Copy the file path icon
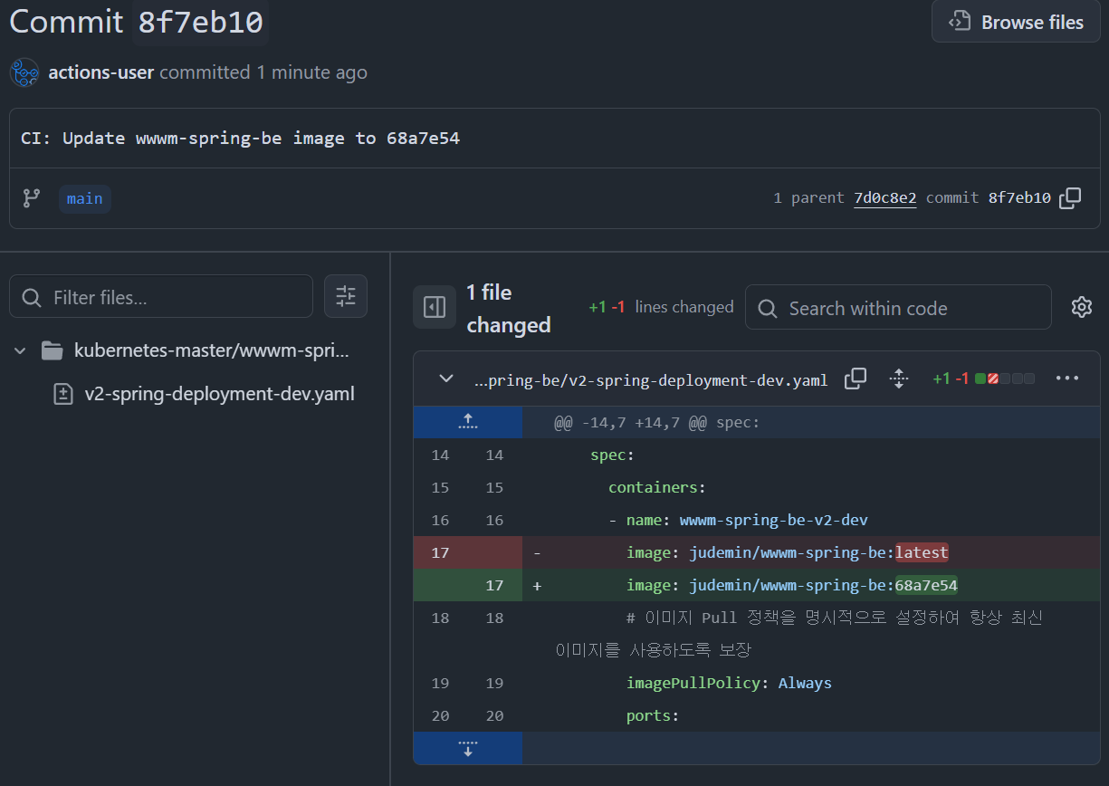The image size is (1109, 786). [856, 379]
